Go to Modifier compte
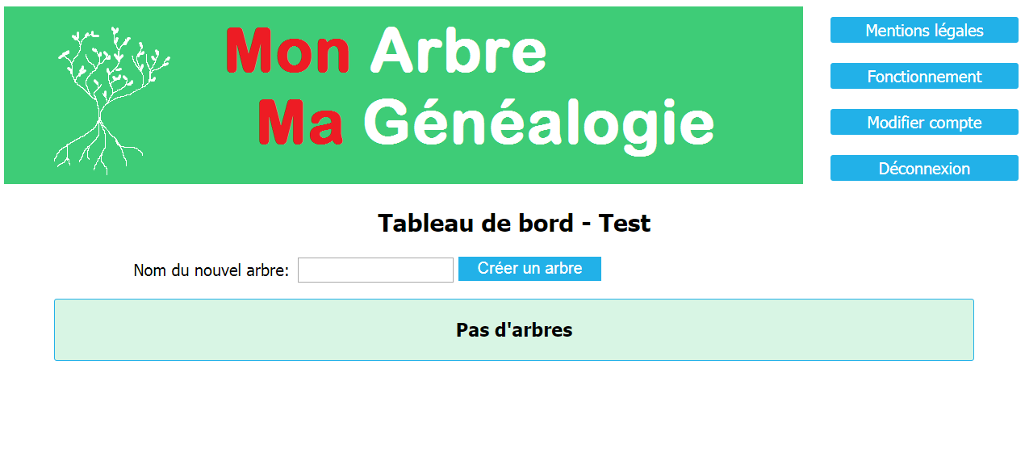The image size is (1025, 465). click(924, 123)
